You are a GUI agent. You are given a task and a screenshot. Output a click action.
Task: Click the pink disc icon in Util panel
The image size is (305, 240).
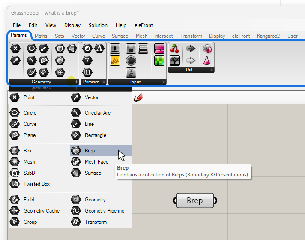[x=207, y=49]
